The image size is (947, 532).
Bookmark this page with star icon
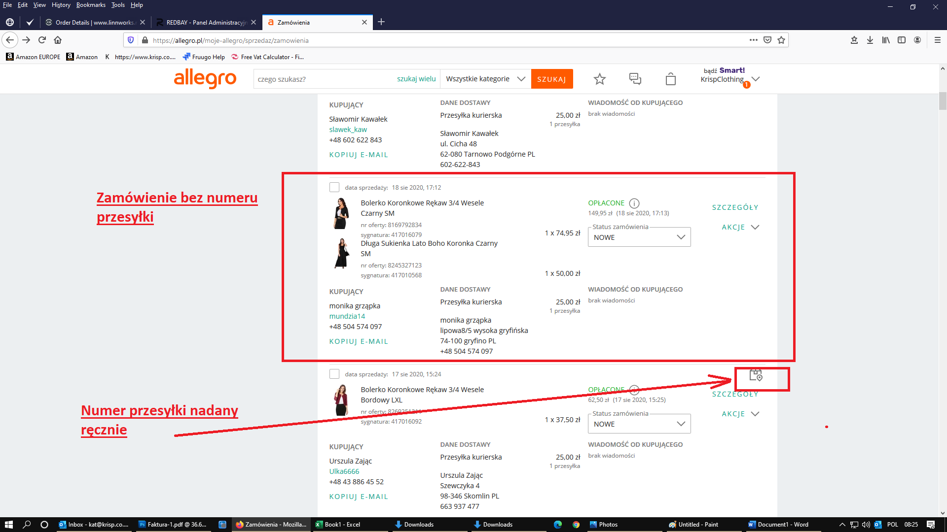[x=781, y=40]
